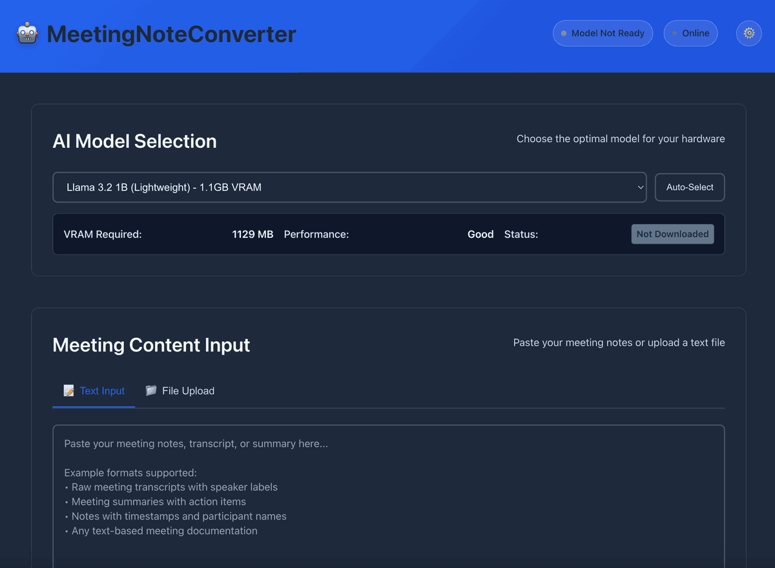
Task: Expand model list using the chevron arrow
Action: (640, 187)
